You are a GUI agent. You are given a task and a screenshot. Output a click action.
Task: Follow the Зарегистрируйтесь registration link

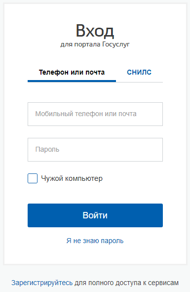pyautogui.click(x=42, y=283)
